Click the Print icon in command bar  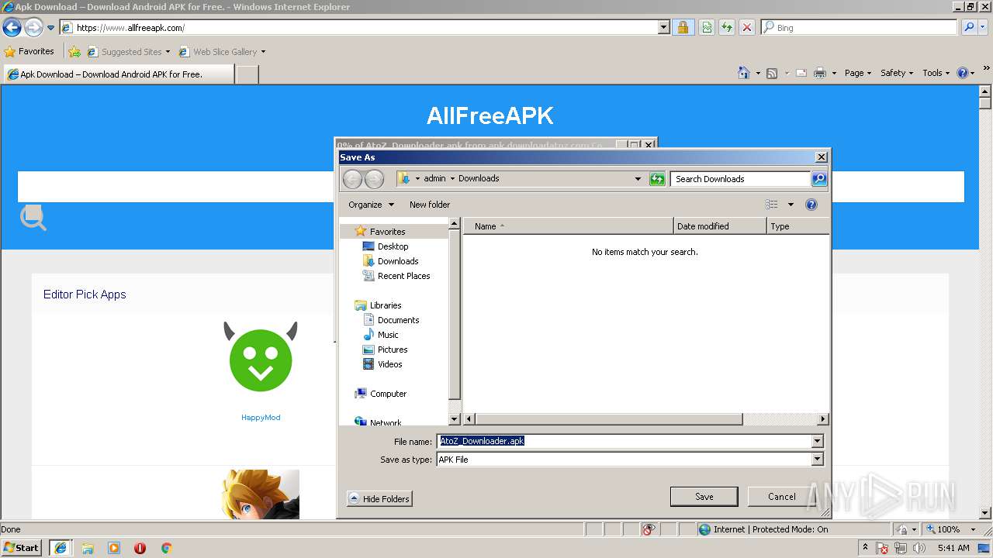820,73
